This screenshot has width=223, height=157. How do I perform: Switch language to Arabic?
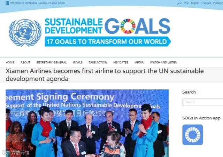pyautogui.click(x=179, y=3)
